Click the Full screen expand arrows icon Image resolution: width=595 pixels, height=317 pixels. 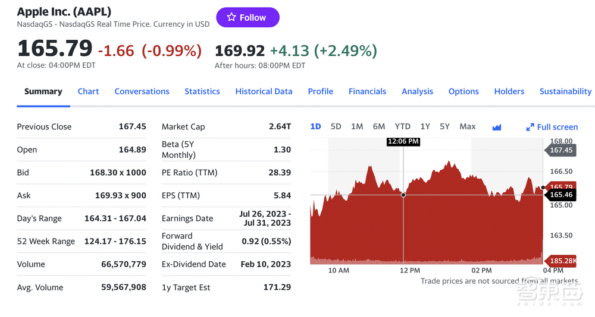pos(530,127)
